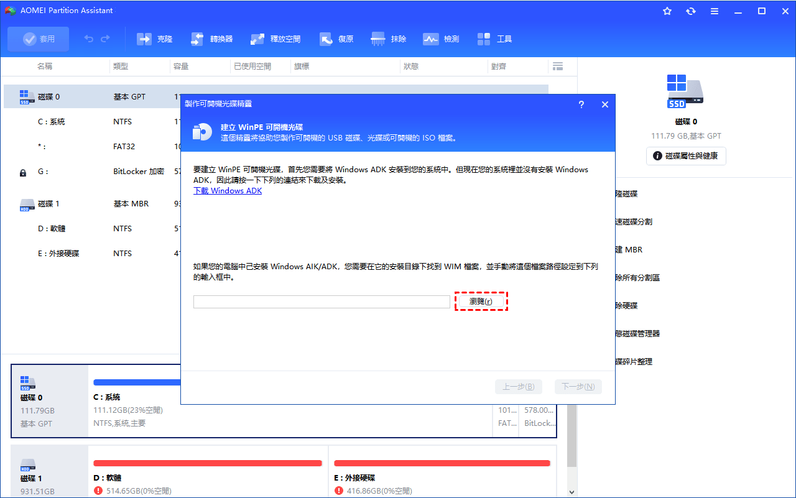Click the disk map vertical scrollbar

[572, 435]
